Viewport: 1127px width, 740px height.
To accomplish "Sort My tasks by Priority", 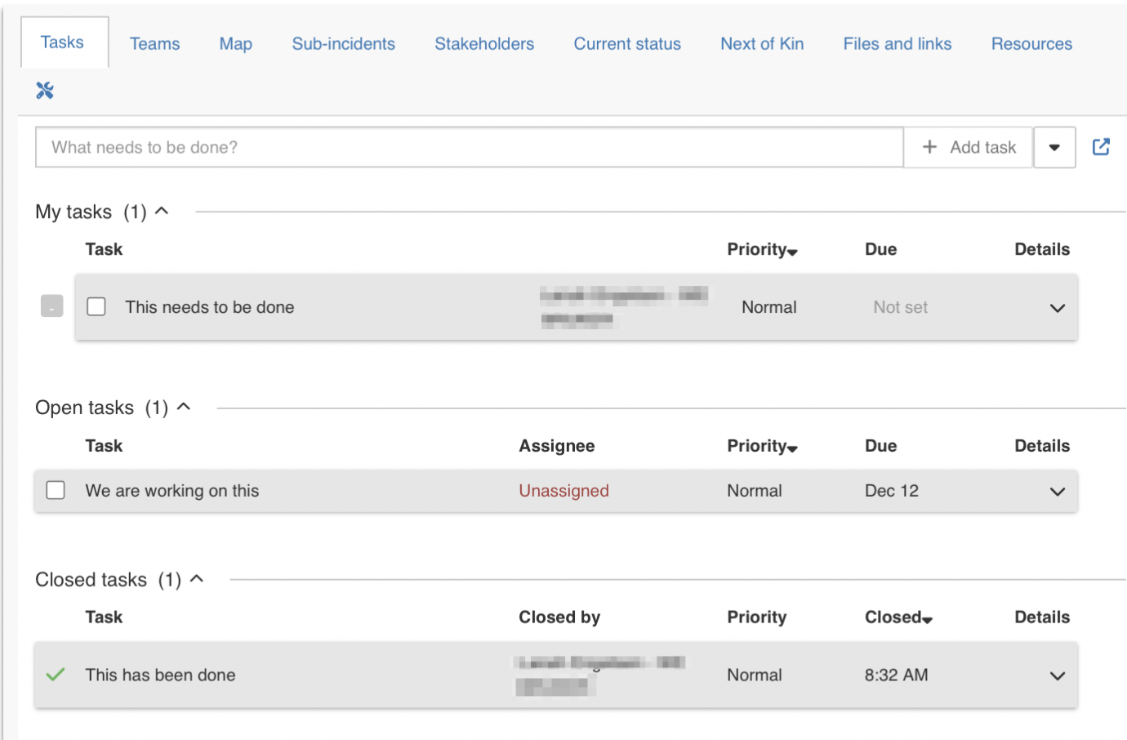I will 761,250.
